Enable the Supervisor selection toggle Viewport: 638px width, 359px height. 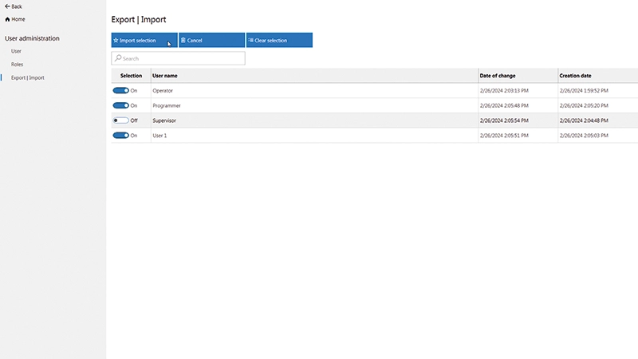click(121, 120)
